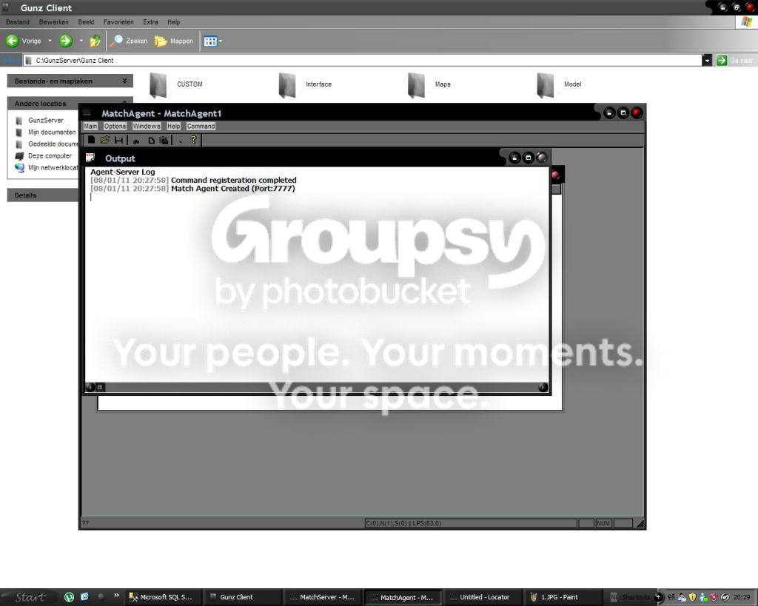758x606 pixels.
Task: Open the Mijn documenten link
Action: [x=52, y=132]
